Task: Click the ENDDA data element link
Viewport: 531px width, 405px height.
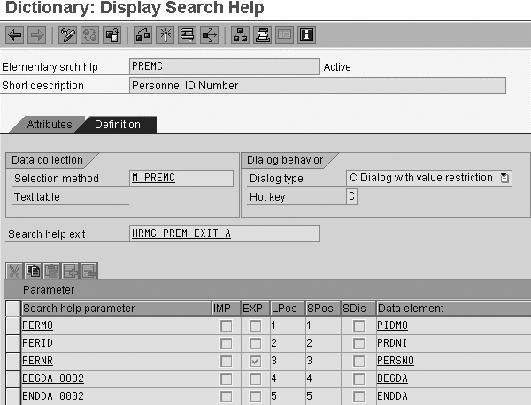Action: 392,396
